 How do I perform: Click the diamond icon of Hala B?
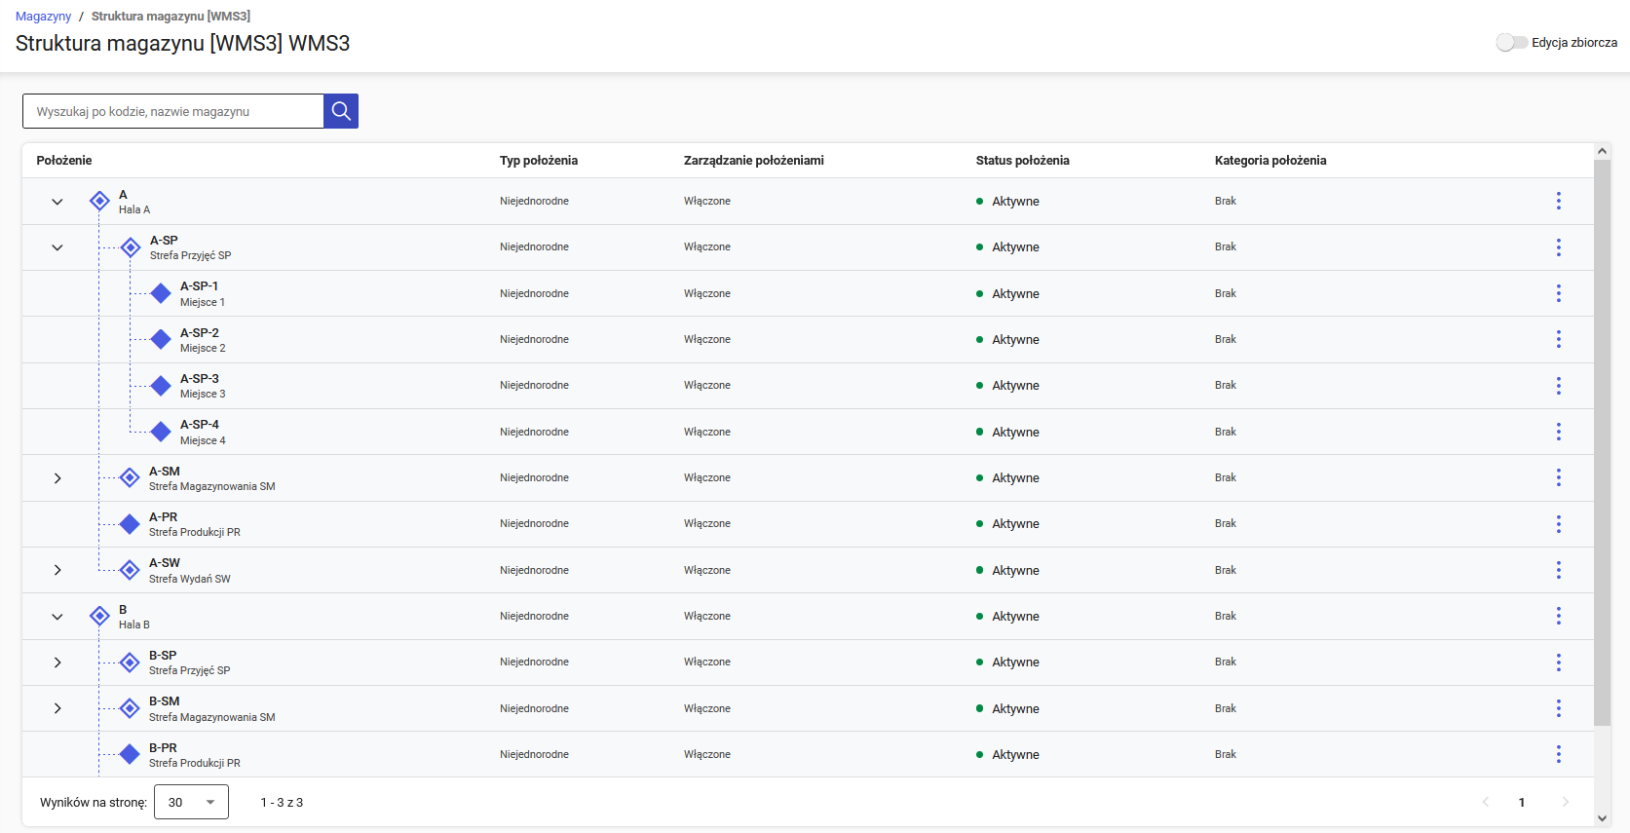[99, 616]
